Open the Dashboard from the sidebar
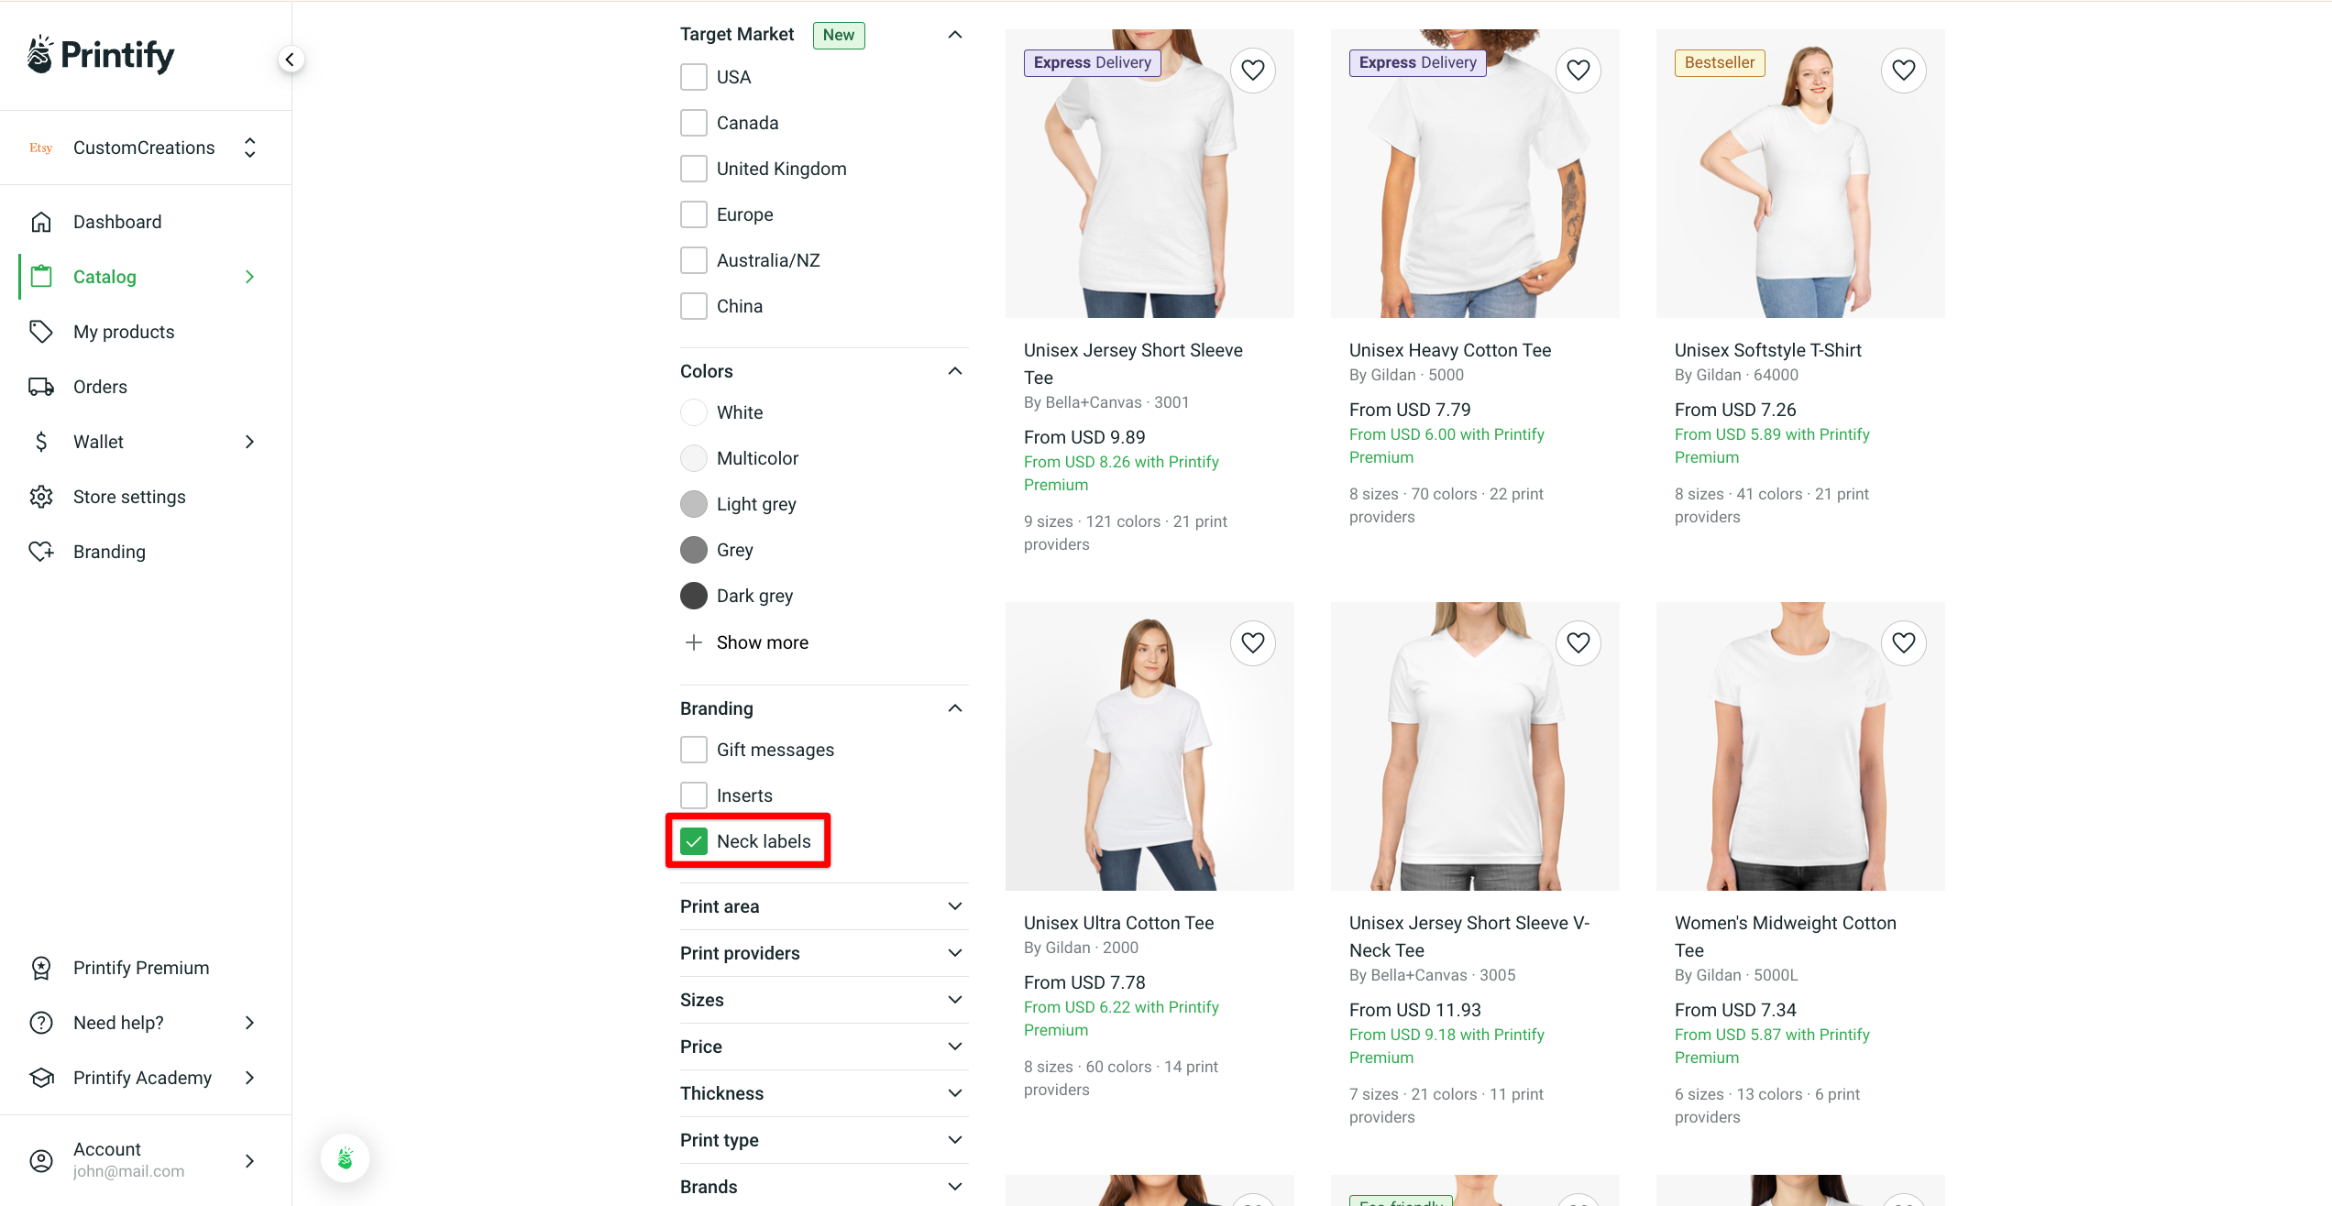 (117, 221)
